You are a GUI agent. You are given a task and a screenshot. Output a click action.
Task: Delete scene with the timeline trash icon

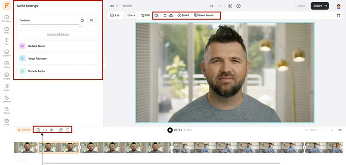coord(68,130)
